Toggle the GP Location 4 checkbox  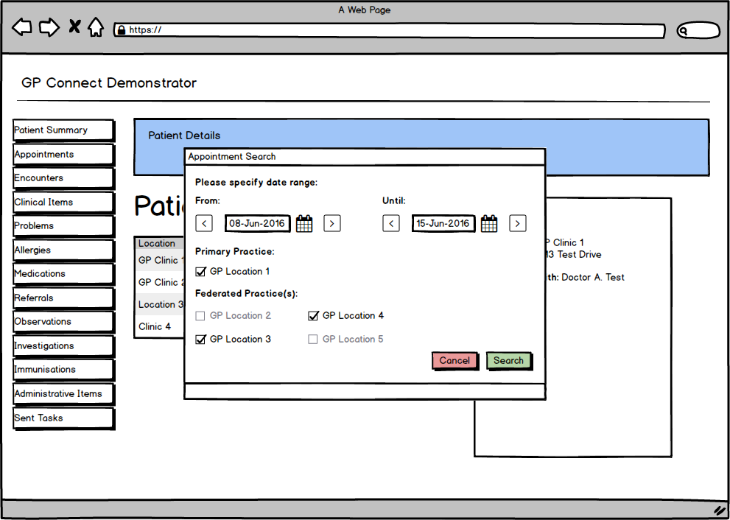tap(314, 316)
